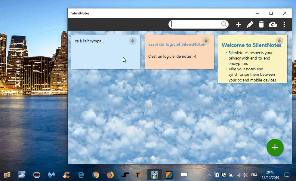Viewport: 296px width, 181px height.
Task: Click the reorder handle on the Welcome note
Action: pos(279,41)
